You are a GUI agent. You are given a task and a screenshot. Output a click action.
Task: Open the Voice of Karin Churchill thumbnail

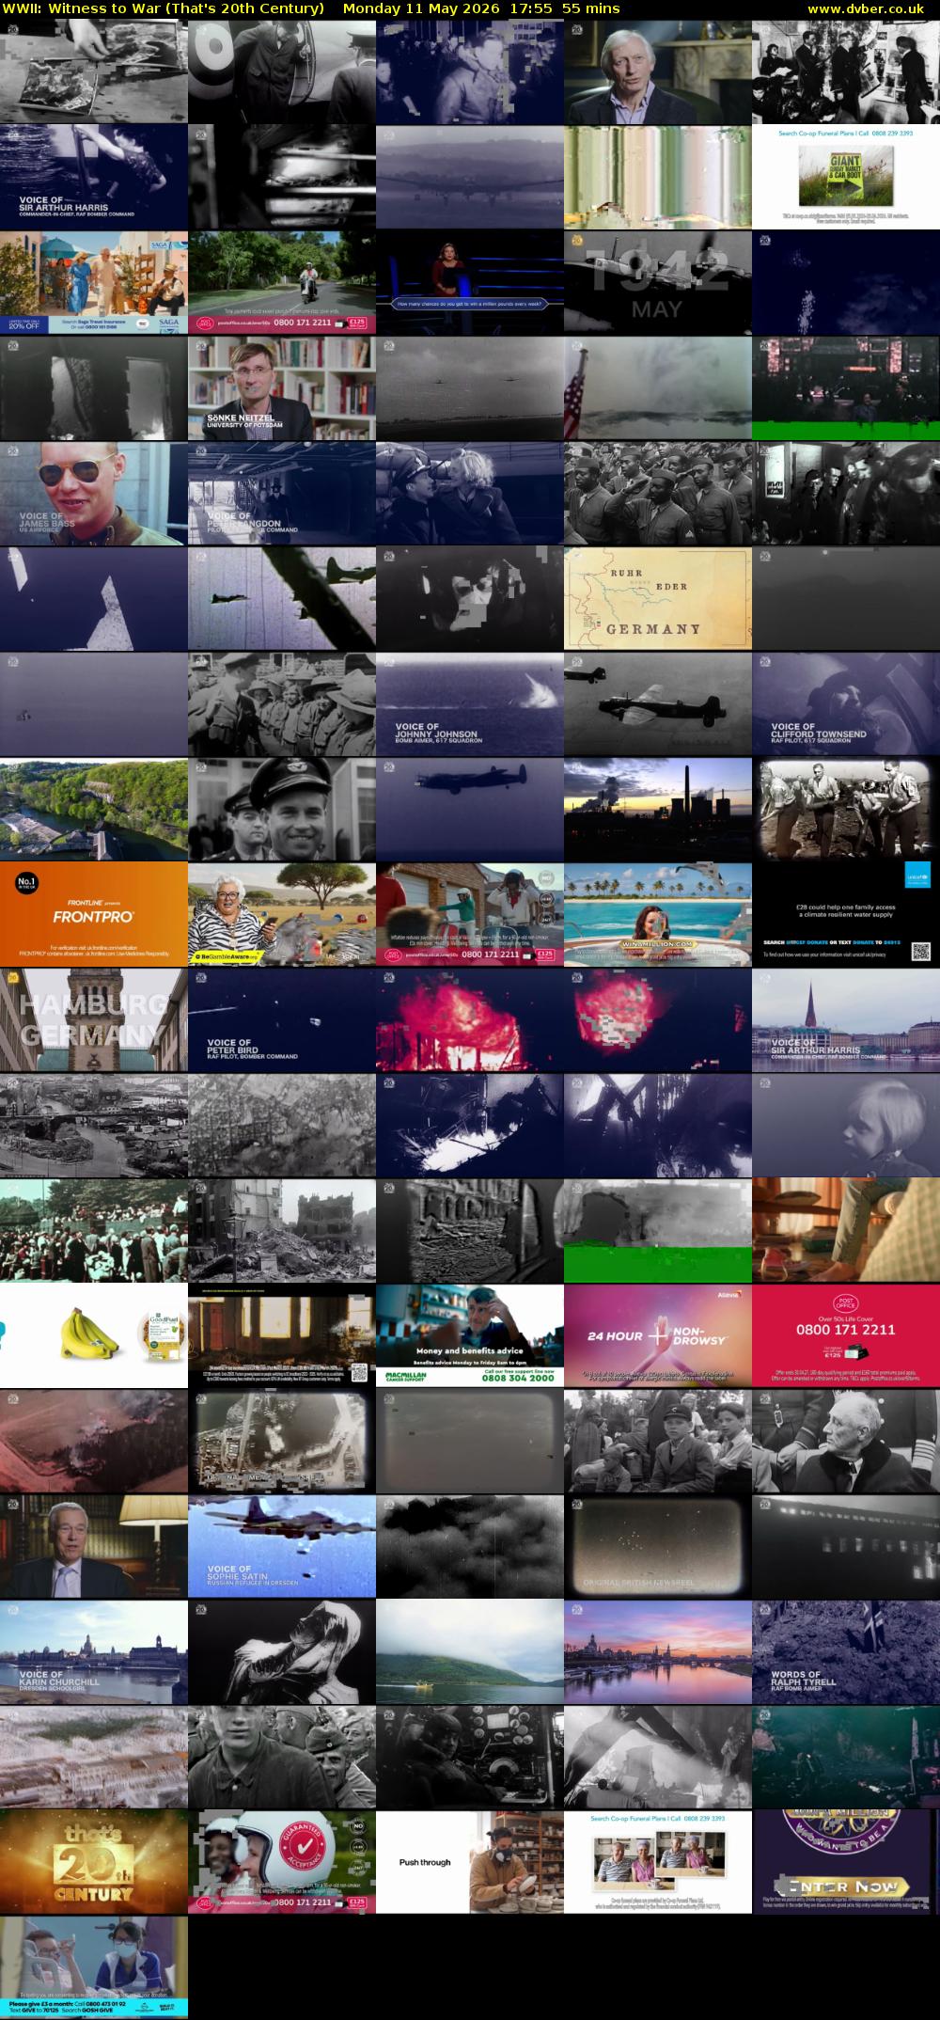coord(94,1651)
